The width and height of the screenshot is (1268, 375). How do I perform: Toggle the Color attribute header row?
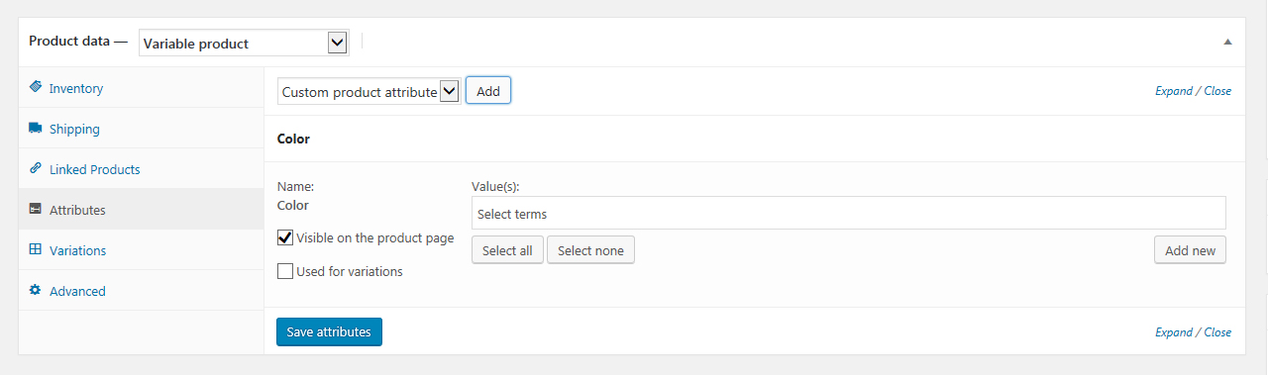pos(753,139)
